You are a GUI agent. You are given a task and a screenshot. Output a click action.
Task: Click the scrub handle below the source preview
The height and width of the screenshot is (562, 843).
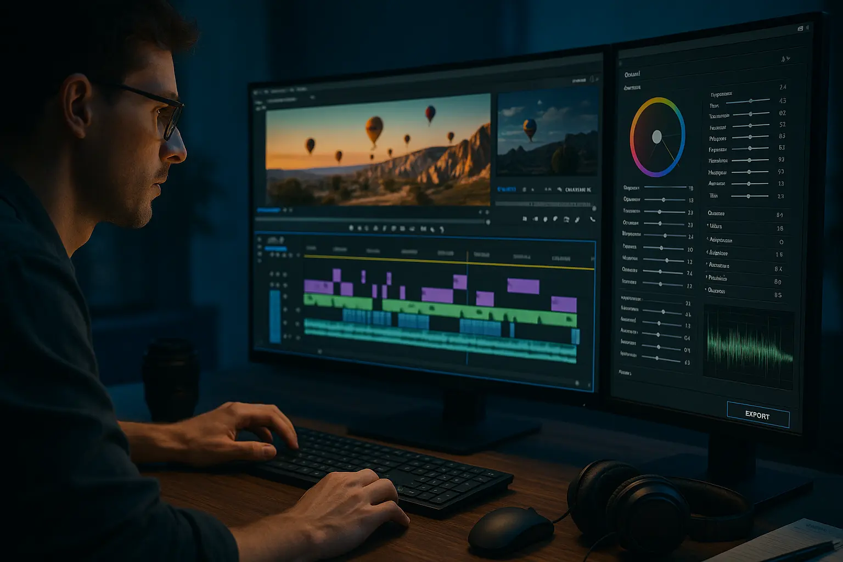(x=594, y=209)
